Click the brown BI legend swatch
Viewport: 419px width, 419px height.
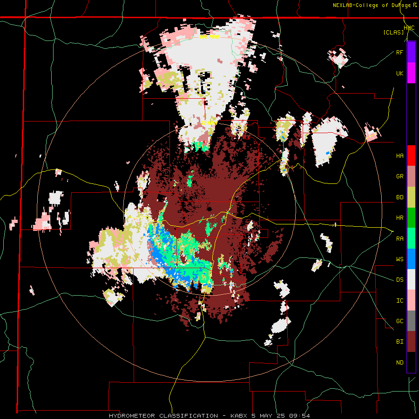(x=411, y=342)
